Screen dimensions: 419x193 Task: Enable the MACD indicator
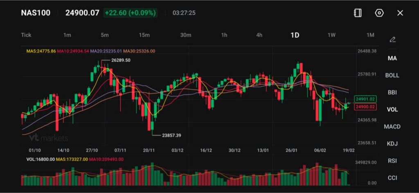pos(392,127)
